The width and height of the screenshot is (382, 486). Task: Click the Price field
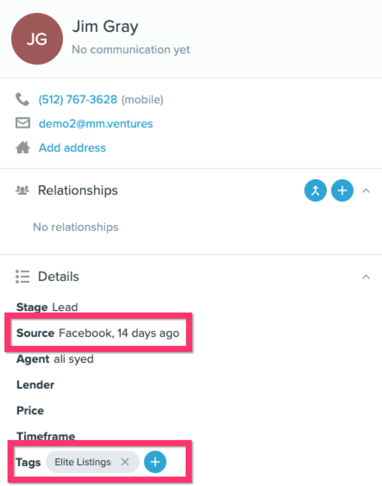30,411
